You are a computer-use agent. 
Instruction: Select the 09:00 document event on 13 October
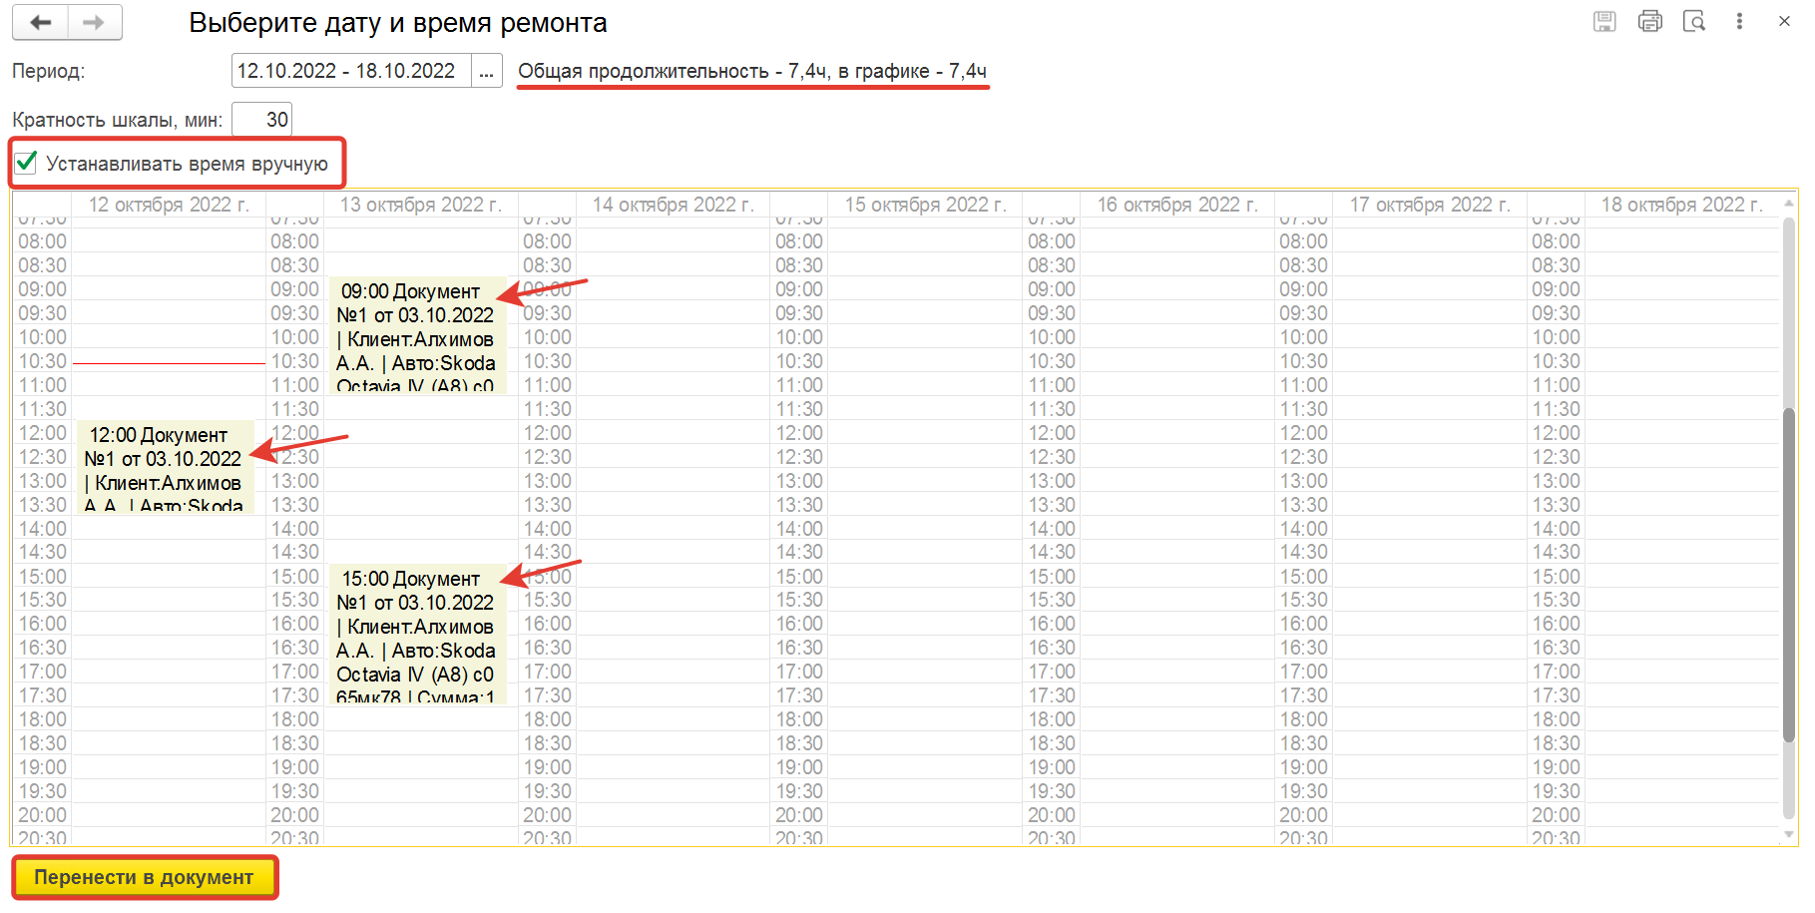tap(417, 336)
